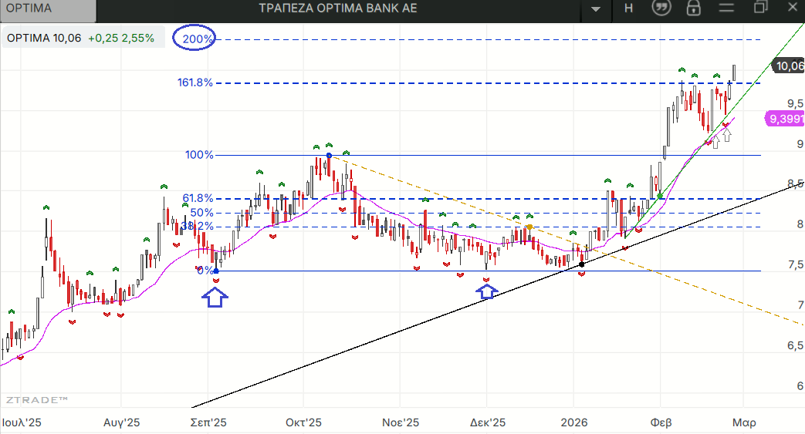Select the blue ellipse around 200% label
The width and height of the screenshot is (805, 434).
194,38
